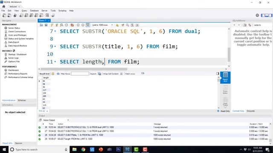Open the search table data icon
This screenshot has width=273, height=153.
click(x=47, y=15)
